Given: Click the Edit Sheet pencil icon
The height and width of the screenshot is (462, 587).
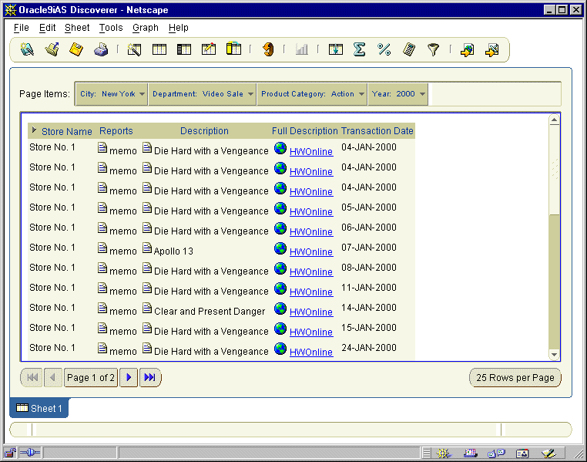Looking at the screenshot, I should (x=209, y=49).
